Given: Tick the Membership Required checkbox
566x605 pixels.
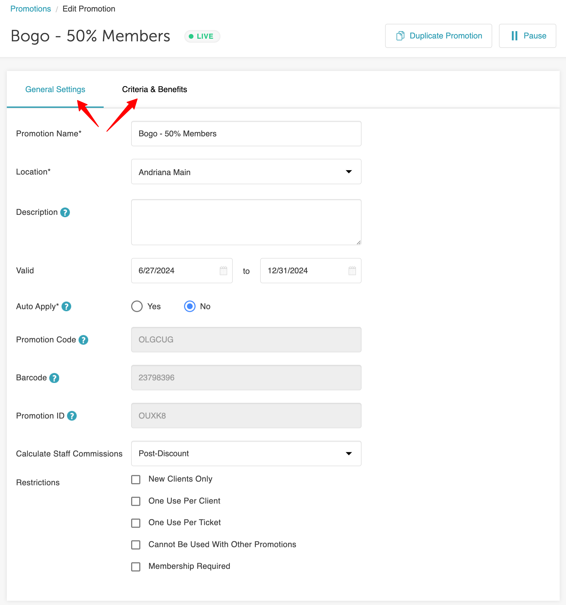Looking at the screenshot, I should click(136, 567).
